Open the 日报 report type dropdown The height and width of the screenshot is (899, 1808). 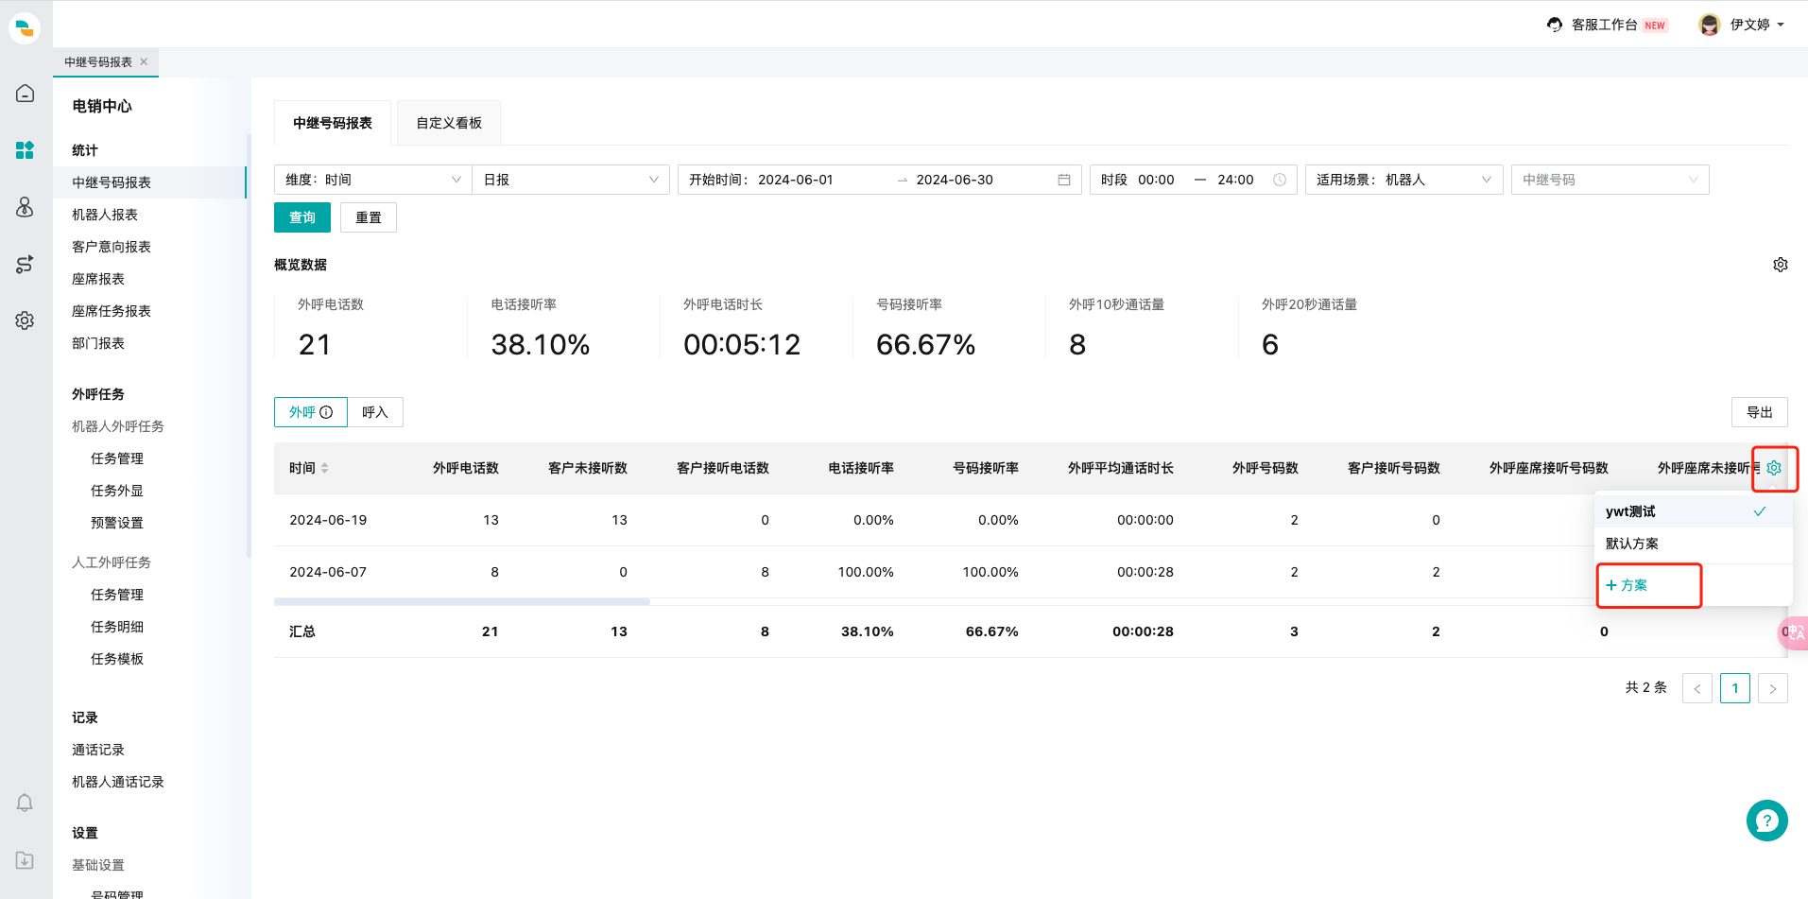point(571,180)
